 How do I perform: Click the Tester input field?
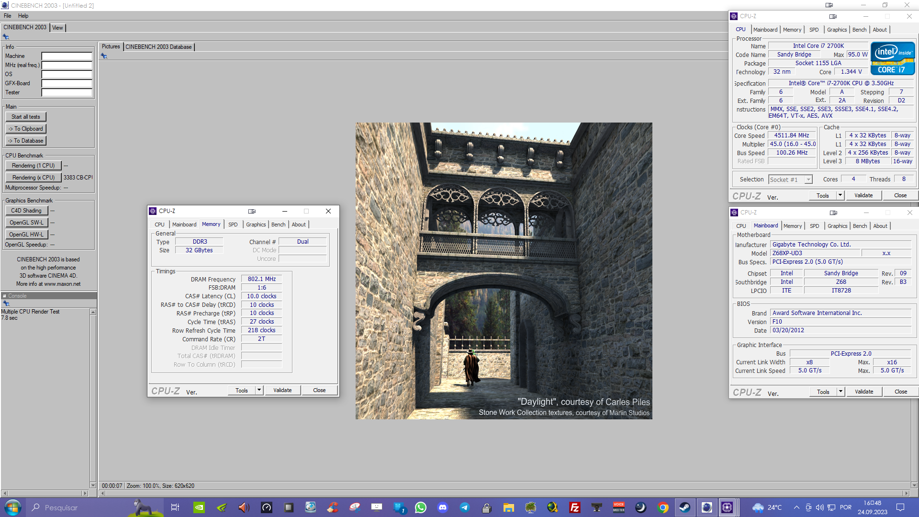coord(67,92)
